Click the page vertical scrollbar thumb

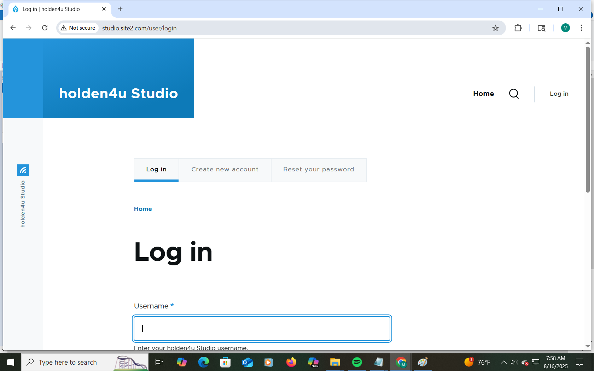click(588, 120)
